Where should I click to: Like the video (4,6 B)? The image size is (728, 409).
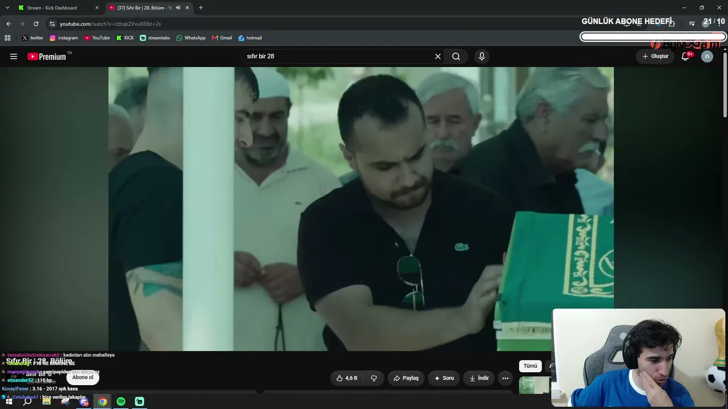[x=348, y=378]
